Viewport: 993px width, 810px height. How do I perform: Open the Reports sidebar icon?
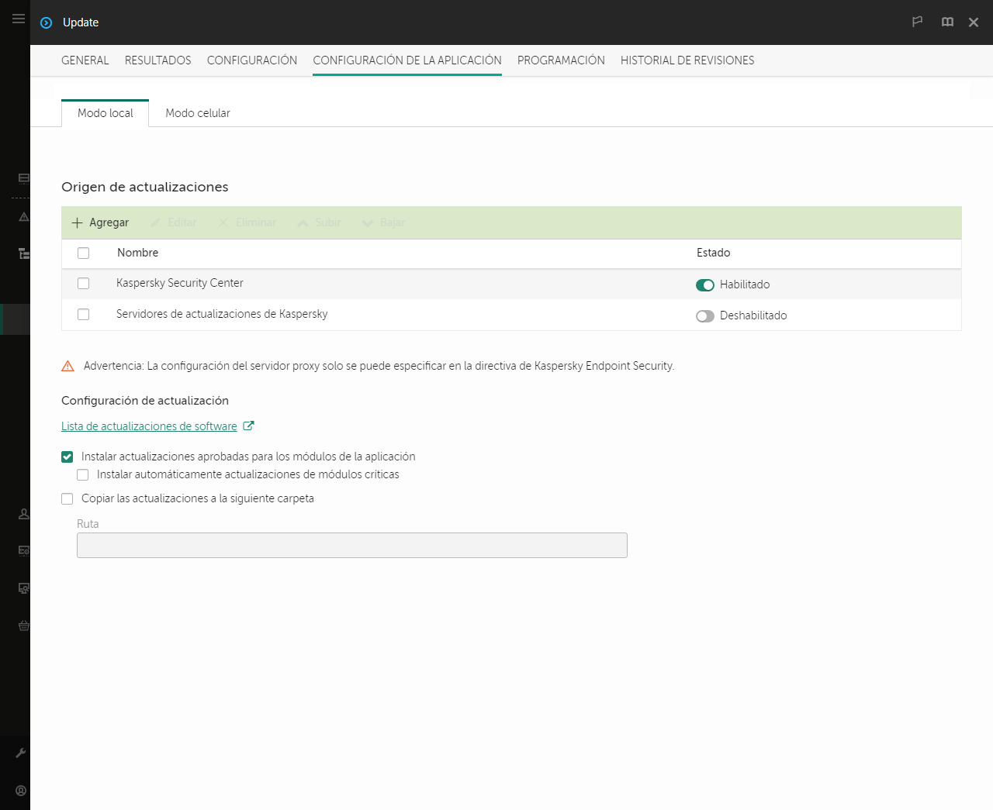(x=22, y=551)
